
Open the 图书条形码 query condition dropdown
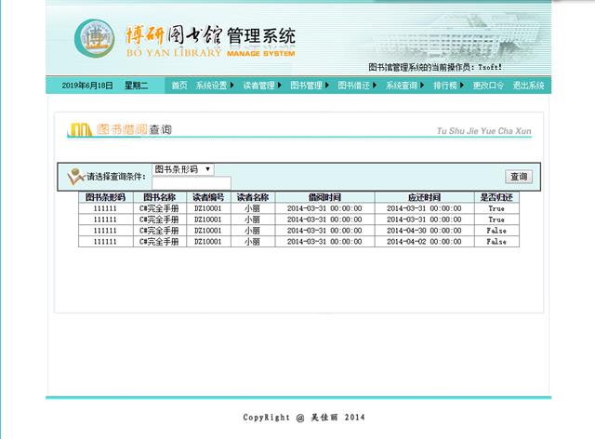(183, 169)
